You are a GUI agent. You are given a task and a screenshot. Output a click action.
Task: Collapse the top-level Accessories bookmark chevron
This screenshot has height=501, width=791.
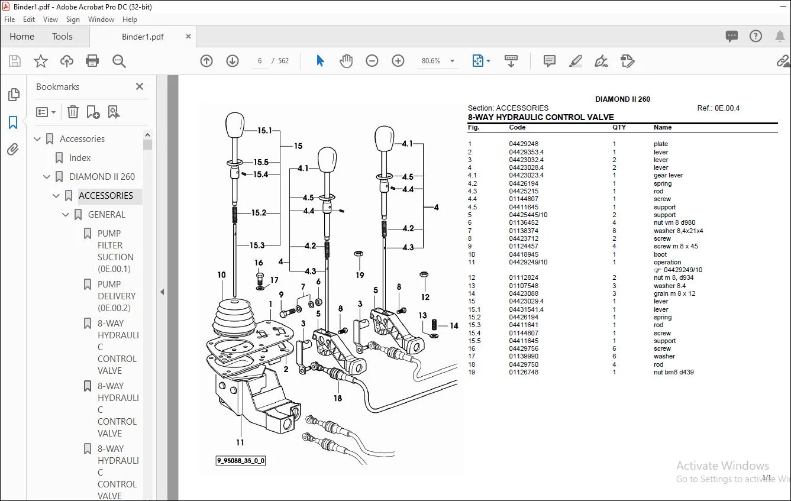point(37,139)
